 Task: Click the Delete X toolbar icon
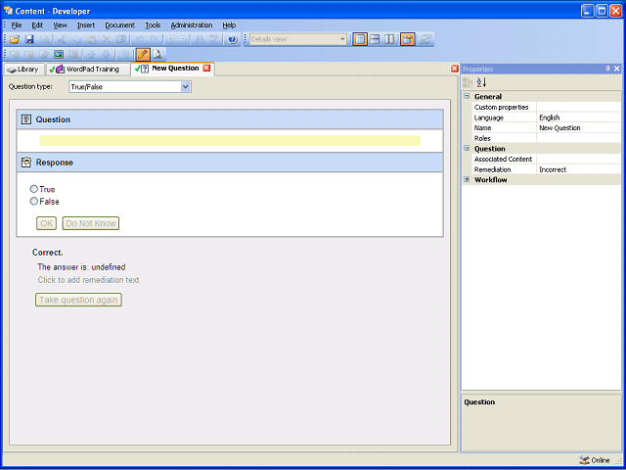tap(107, 39)
